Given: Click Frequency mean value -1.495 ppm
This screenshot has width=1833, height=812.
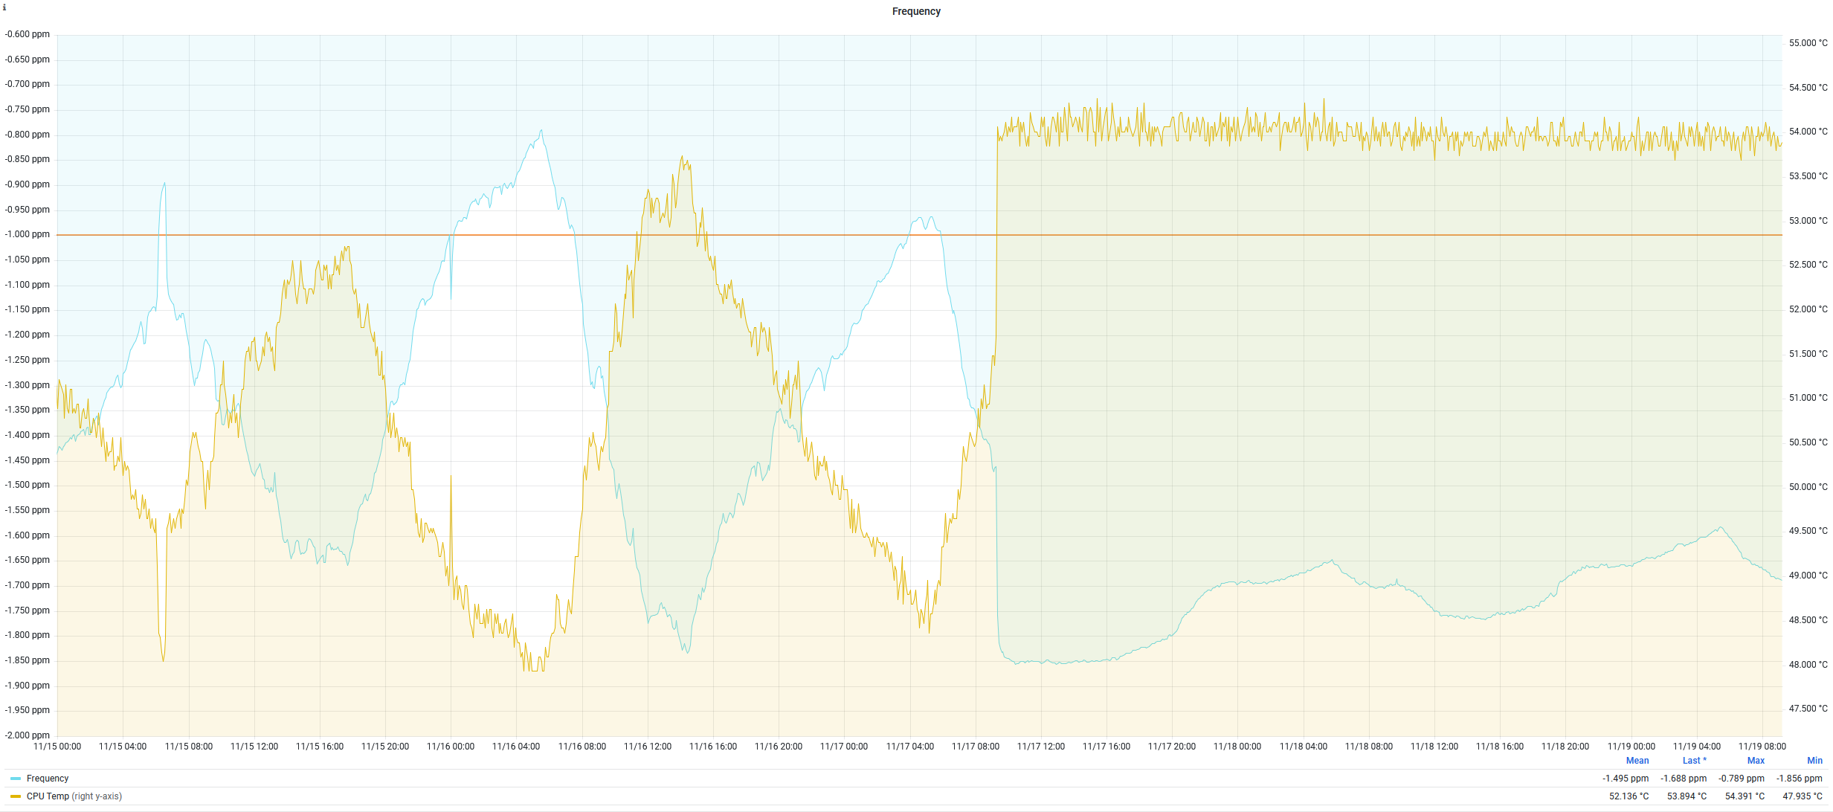Looking at the screenshot, I should [x=1625, y=779].
